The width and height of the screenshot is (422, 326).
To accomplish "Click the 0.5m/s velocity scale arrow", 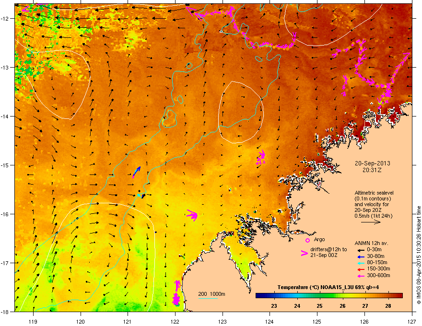I will click(x=371, y=222).
